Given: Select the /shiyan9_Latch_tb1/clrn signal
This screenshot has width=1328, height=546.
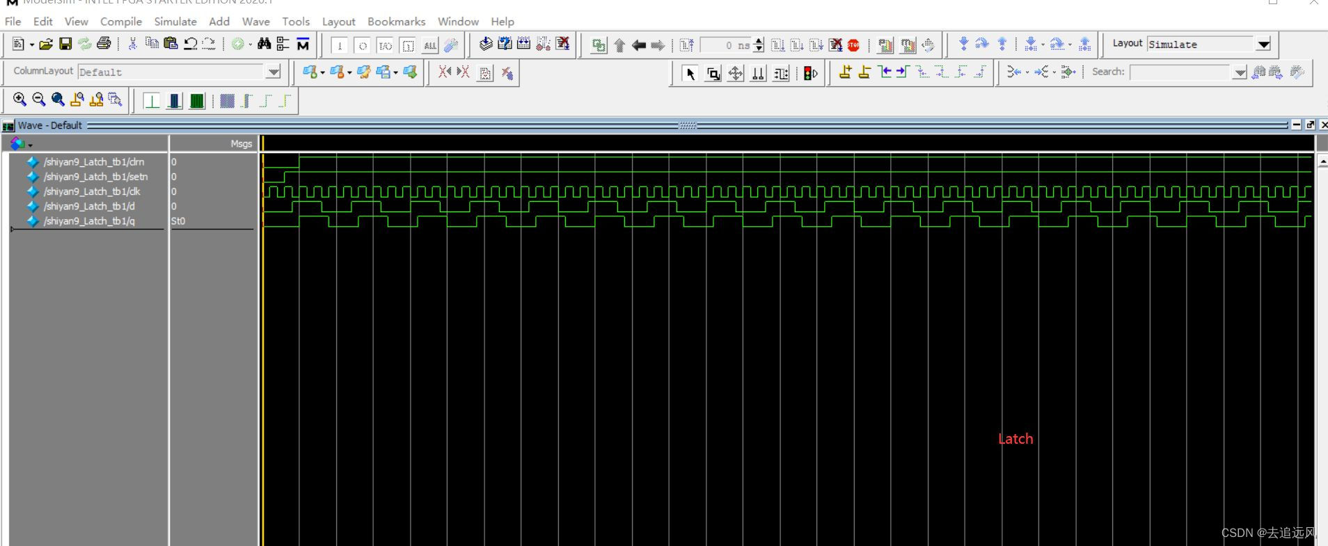Looking at the screenshot, I should (x=94, y=161).
